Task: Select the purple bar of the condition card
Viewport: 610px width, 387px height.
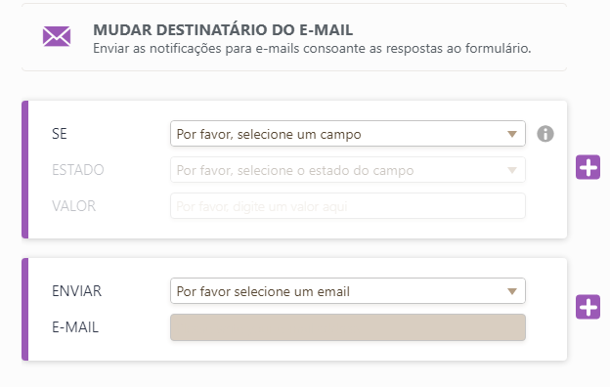Action: click(x=24, y=170)
